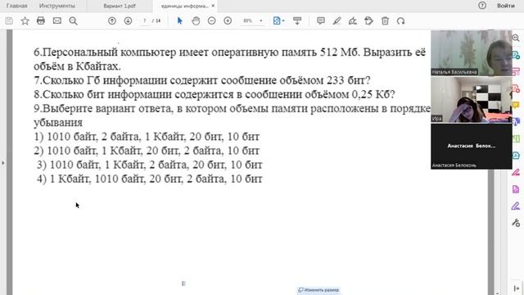Open the find text magnifier icon

coord(73,20)
